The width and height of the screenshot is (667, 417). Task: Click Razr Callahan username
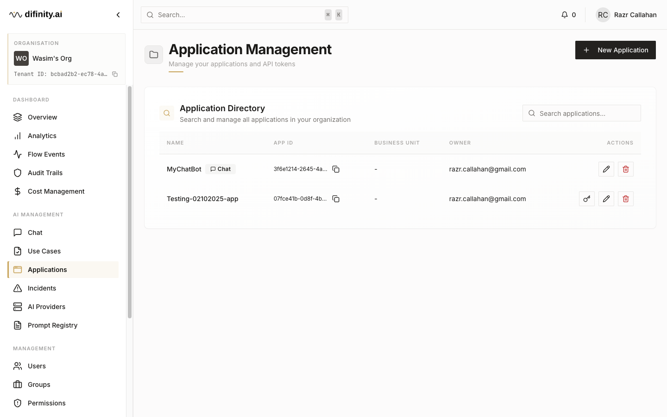pos(635,15)
